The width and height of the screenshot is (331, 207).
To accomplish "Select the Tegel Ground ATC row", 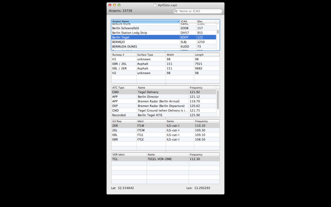I will click(x=164, y=111).
